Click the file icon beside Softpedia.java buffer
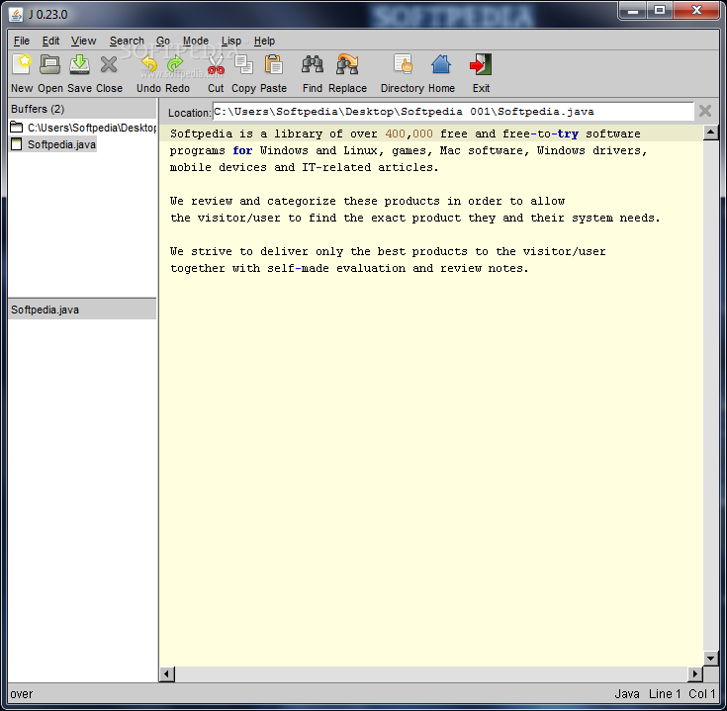This screenshot has height=711, width=727. [x=17, y=144]
